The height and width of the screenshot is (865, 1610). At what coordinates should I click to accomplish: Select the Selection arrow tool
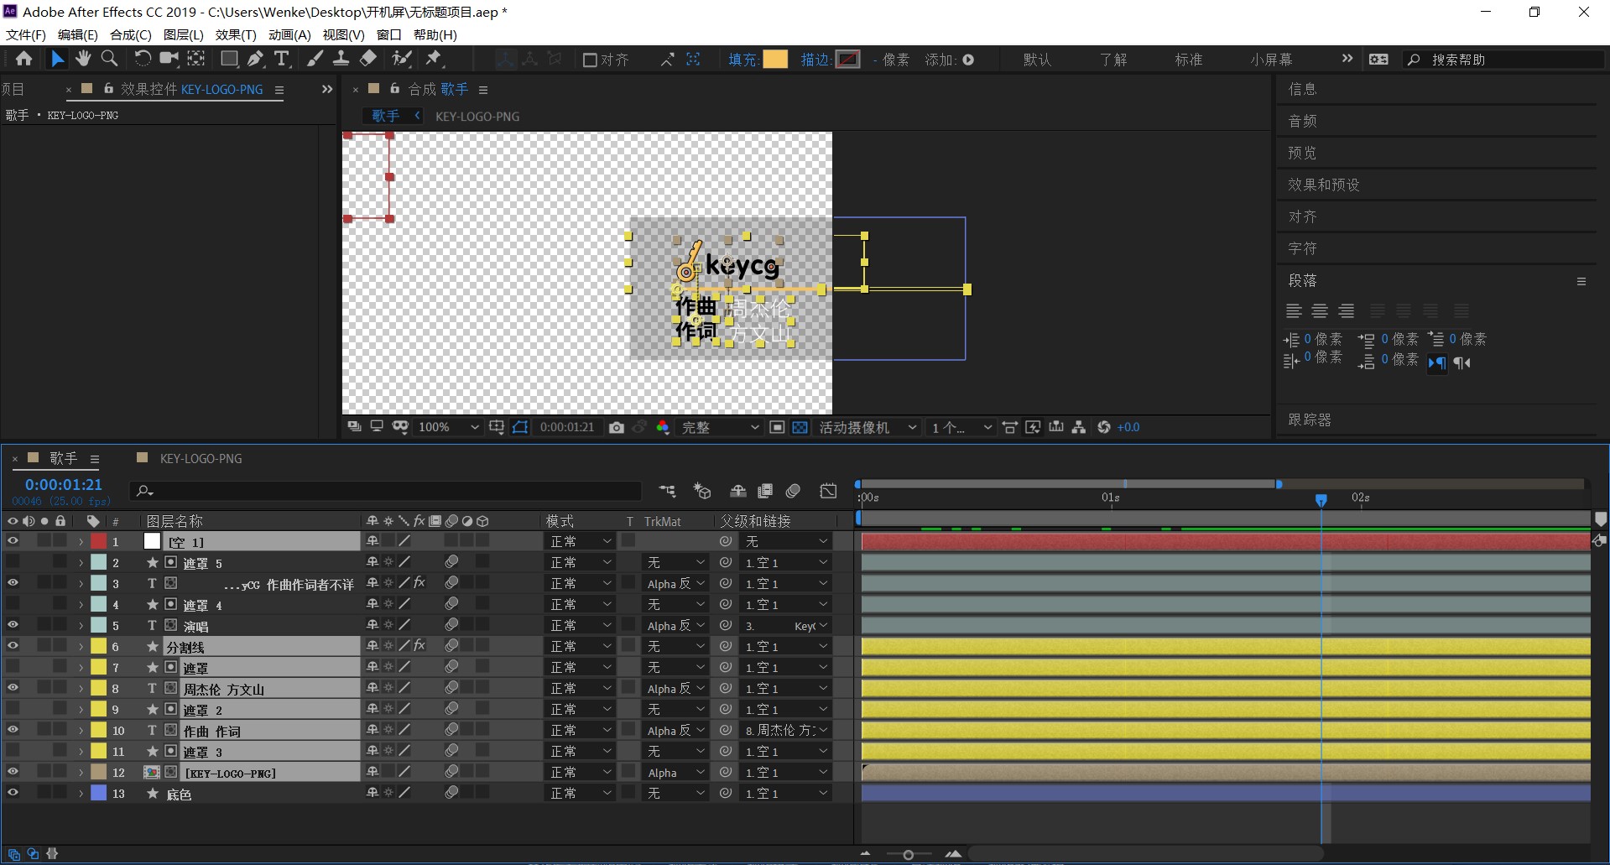[x=57, y=59]
